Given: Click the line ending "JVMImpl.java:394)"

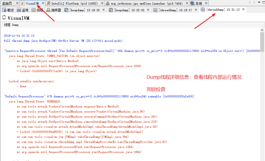Looking at the screenshot, I should click(x=73, y=137).
